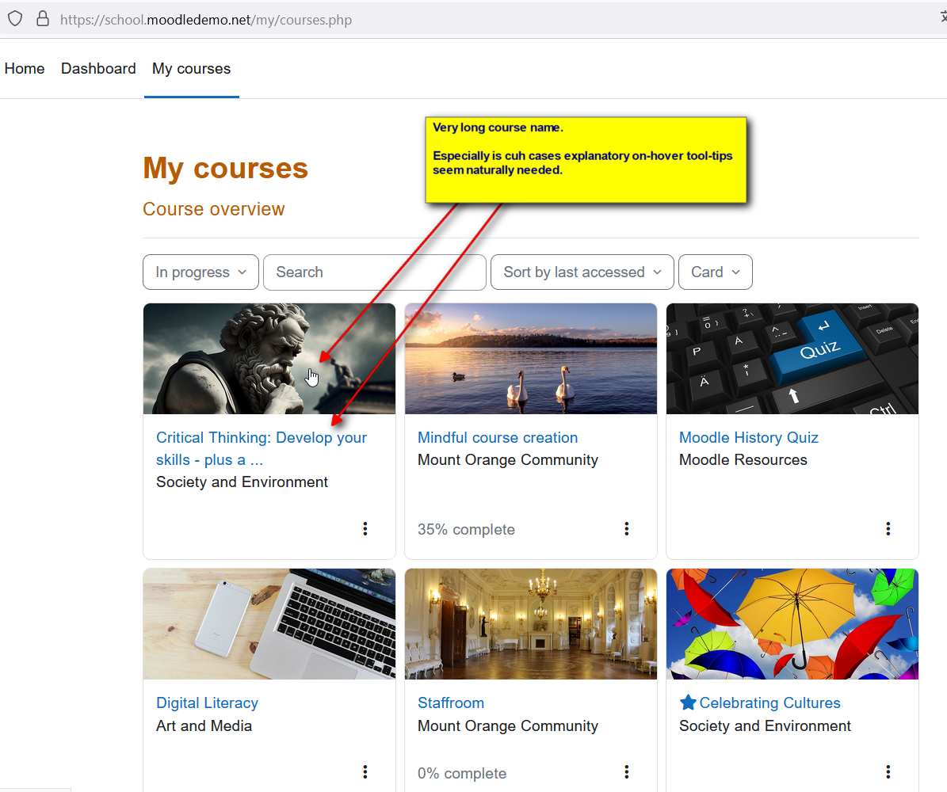Open Mindful course creation link
Screen dimensions: 947x792
click(498, 438)
